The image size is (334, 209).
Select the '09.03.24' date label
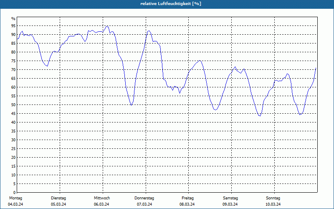[230, 204]
